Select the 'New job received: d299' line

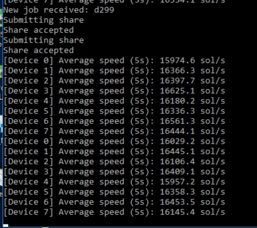[x=59, y=10]
